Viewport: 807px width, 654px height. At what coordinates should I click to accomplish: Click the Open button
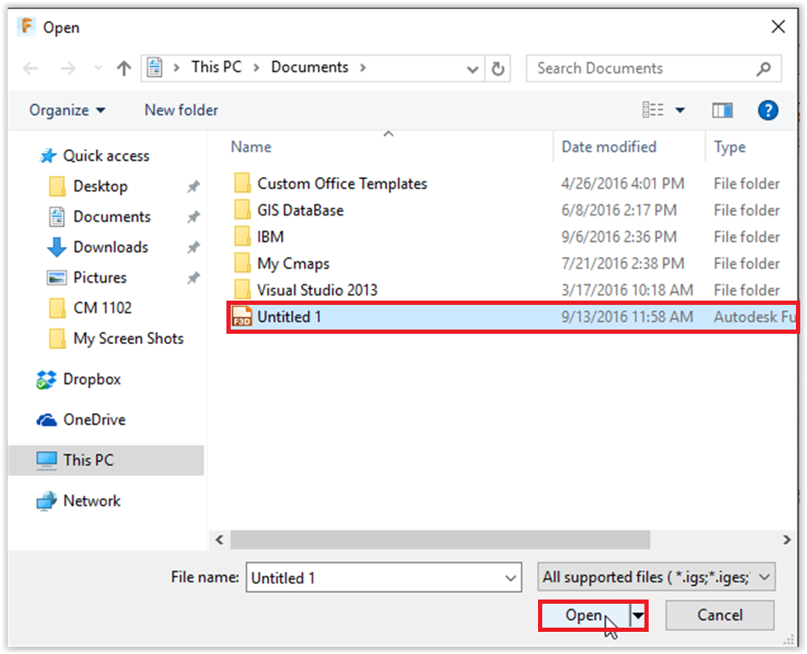pos(584,616)
